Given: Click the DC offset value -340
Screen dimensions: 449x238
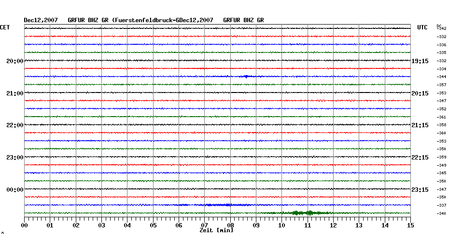Looking at the screenshot, I should [x=442, y=214].
